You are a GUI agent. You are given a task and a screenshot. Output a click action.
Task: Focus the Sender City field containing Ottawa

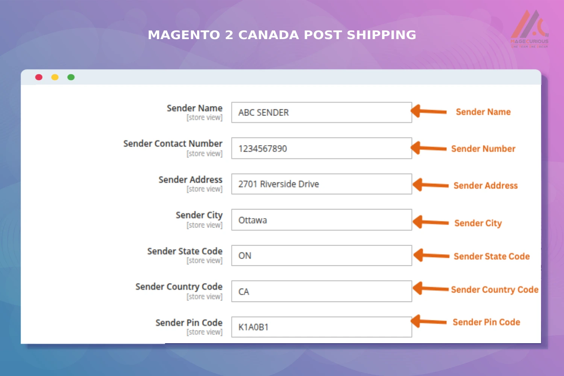coord(321,220)
